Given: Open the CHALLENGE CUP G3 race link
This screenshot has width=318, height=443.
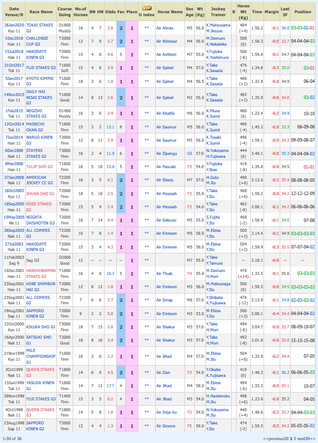Looking at the screenshot, I should click(x=37, y=41).
